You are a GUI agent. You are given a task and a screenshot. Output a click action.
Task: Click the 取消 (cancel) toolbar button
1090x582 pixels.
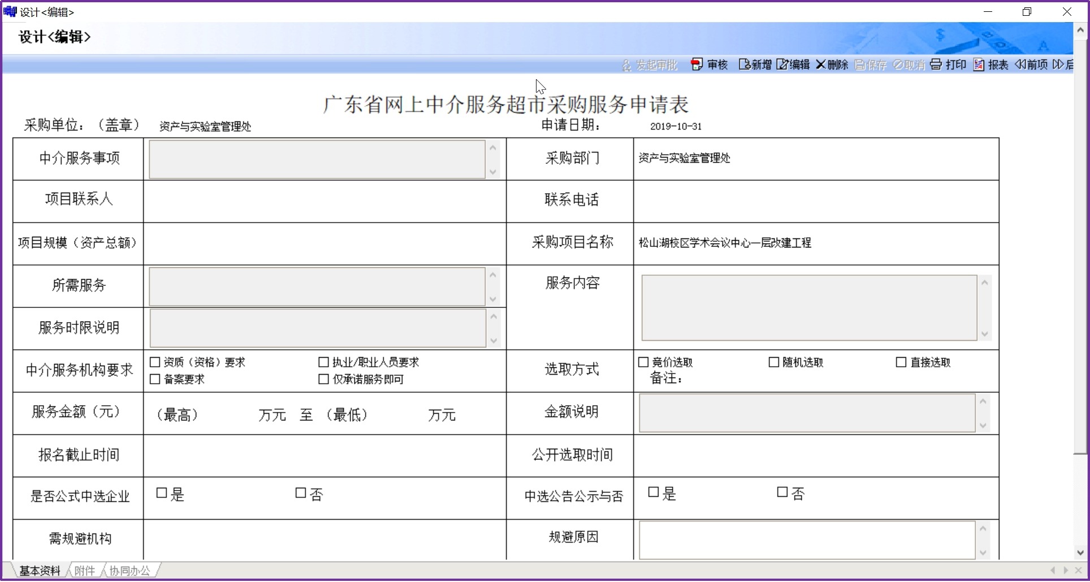[x=909, y=65]
